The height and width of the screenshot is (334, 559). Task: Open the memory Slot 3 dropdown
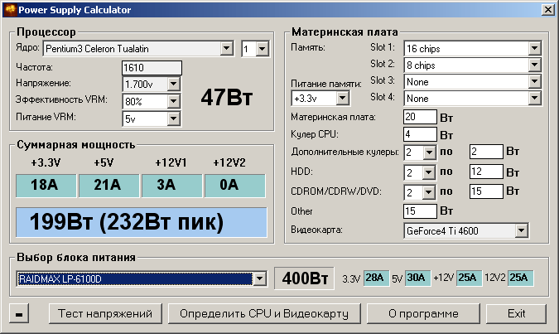[473, 82]
